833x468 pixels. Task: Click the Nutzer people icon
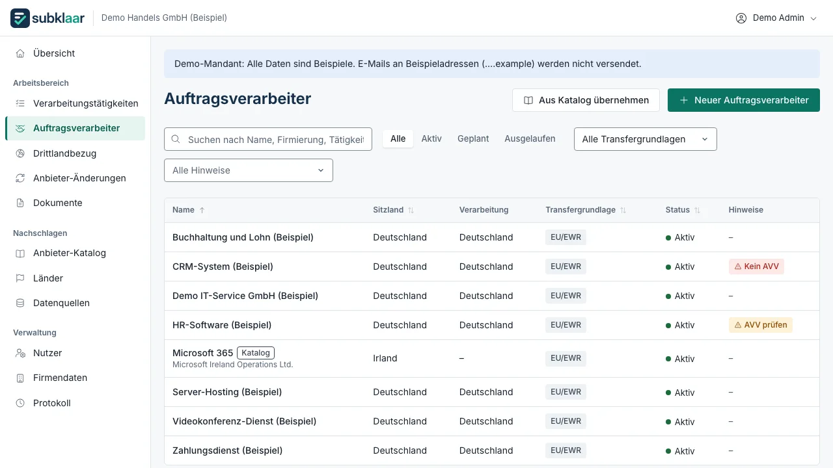click(20, 353)
